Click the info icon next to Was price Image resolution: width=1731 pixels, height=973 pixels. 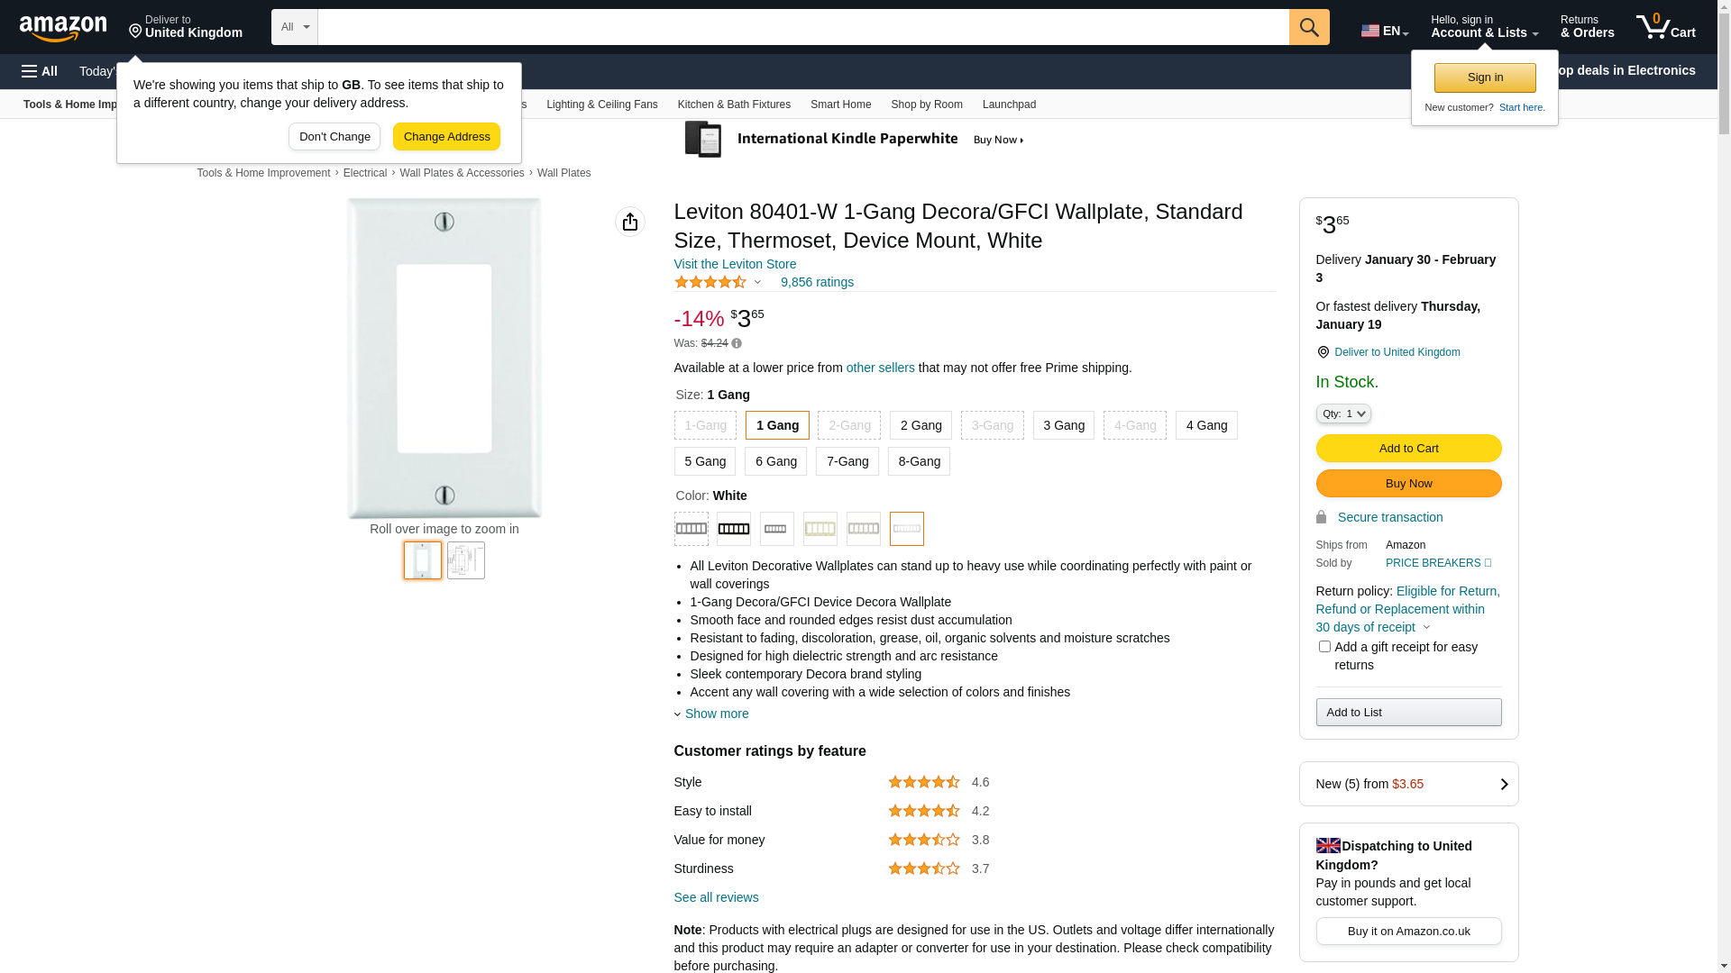pos(737,343)
